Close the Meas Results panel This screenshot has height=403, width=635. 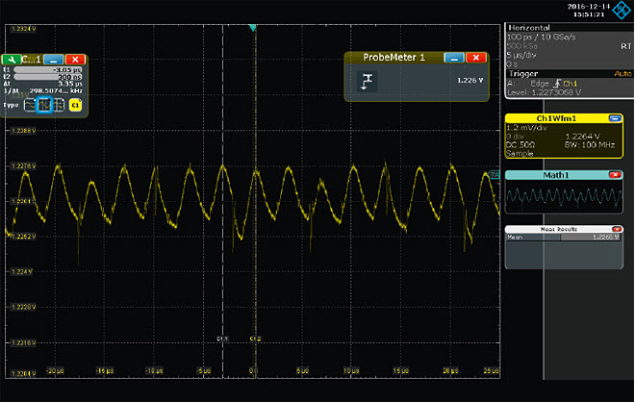point(615,229)
